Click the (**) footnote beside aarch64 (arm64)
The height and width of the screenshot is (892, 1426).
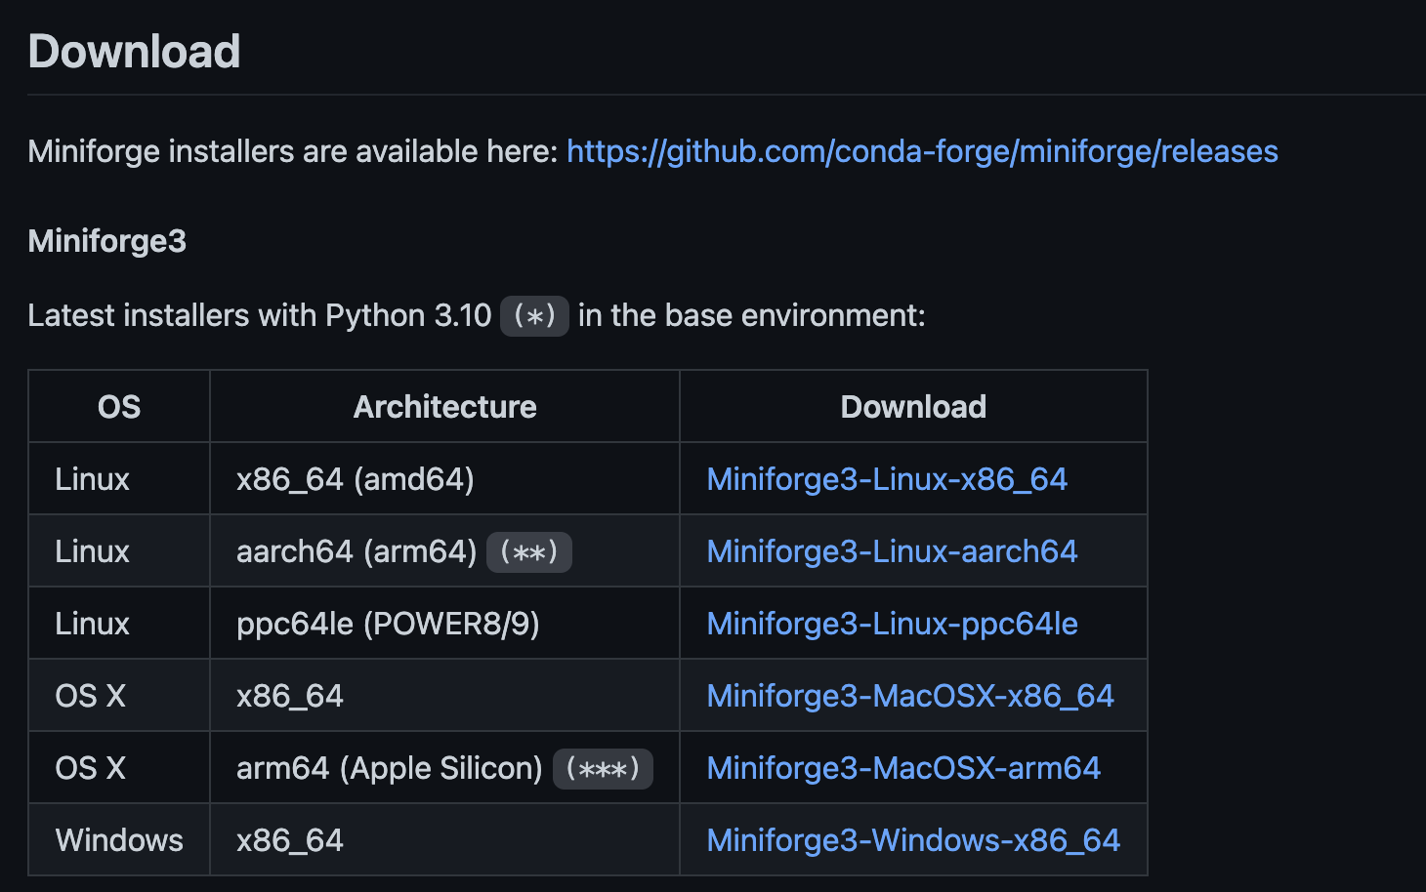(x=528, y=552)
